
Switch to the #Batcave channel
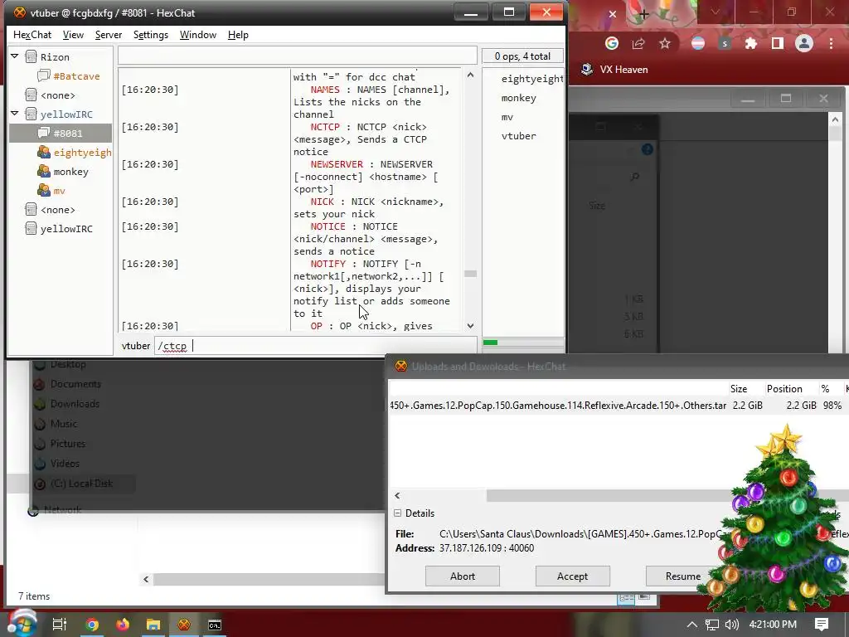click(76, 75)
